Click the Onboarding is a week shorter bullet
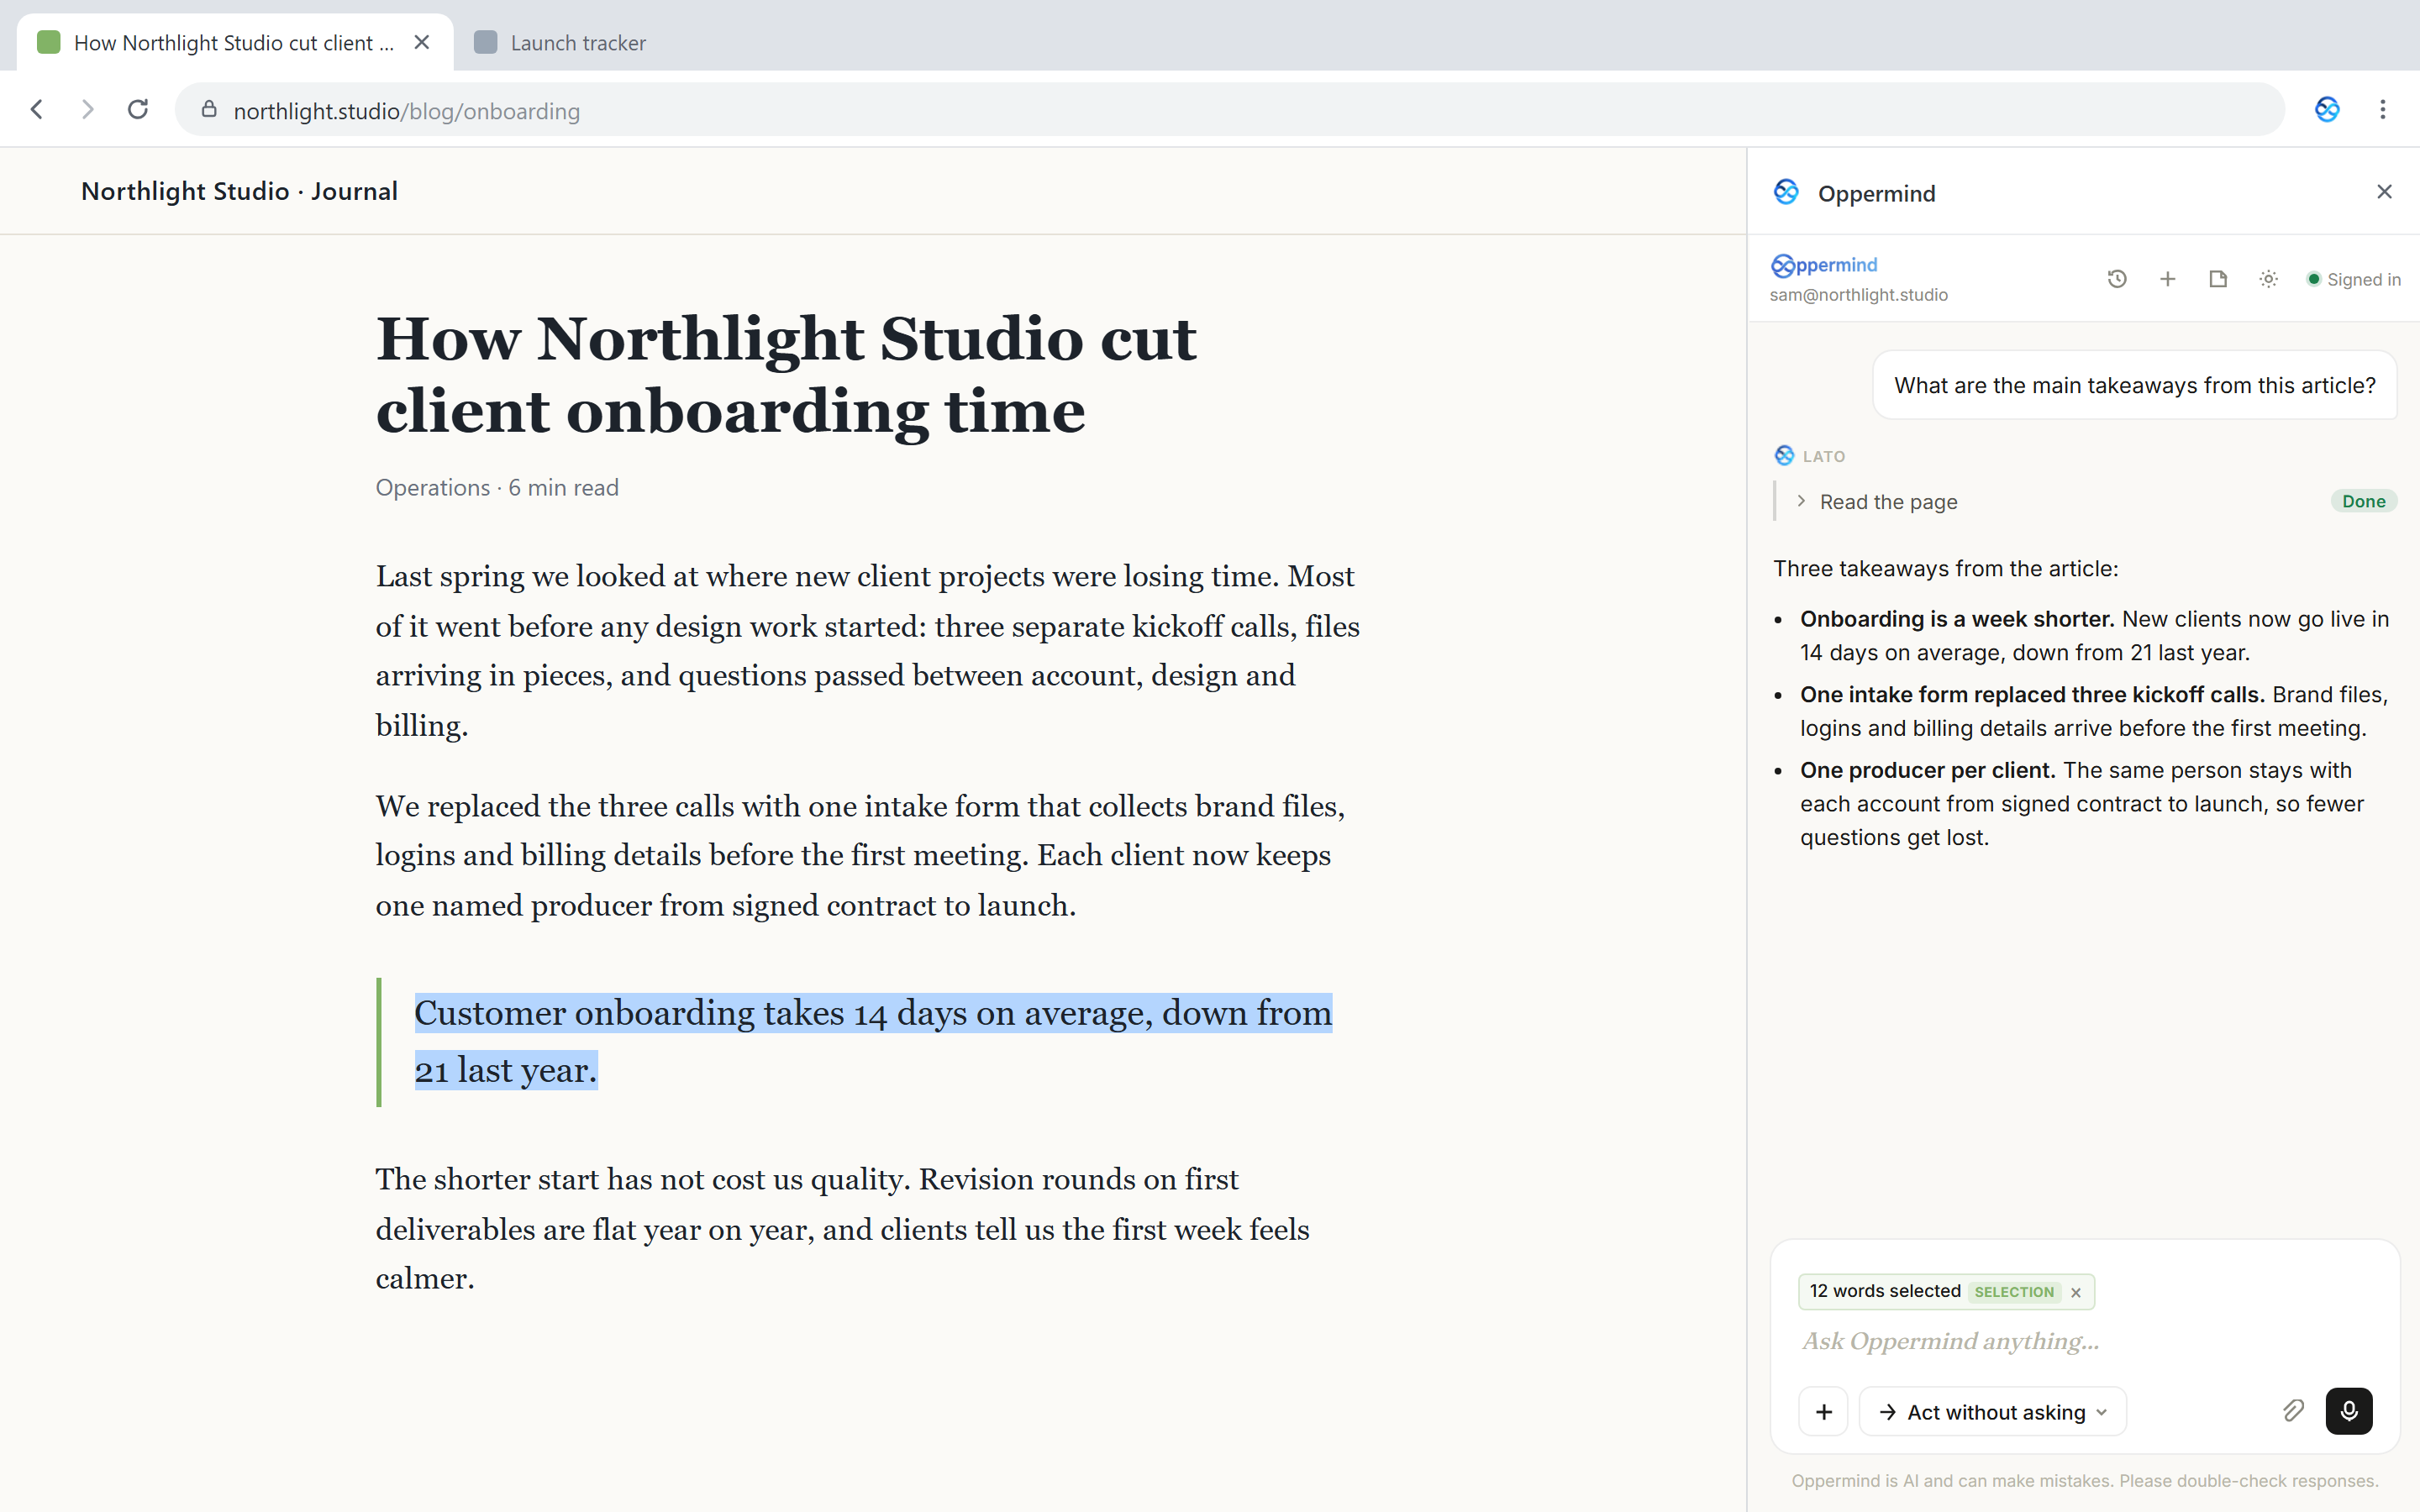The width and height of the screenshot is (2420, 1512). click(x=2094, y=636)
